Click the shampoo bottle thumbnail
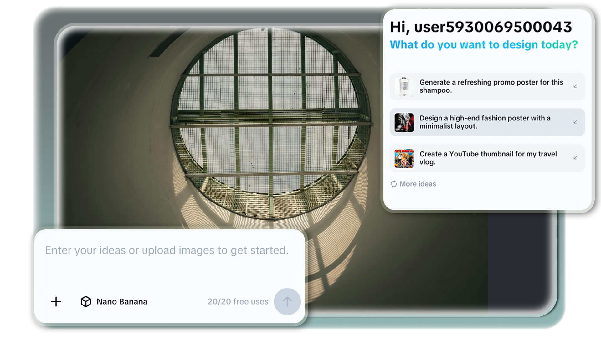 pyautogui.click(x=404, y=86)
